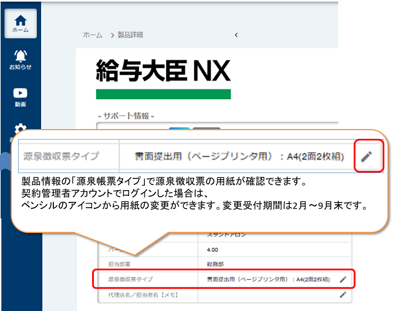Click the pencil icon in the enlarged callout
393x311 pixels.
pos(367,156)
